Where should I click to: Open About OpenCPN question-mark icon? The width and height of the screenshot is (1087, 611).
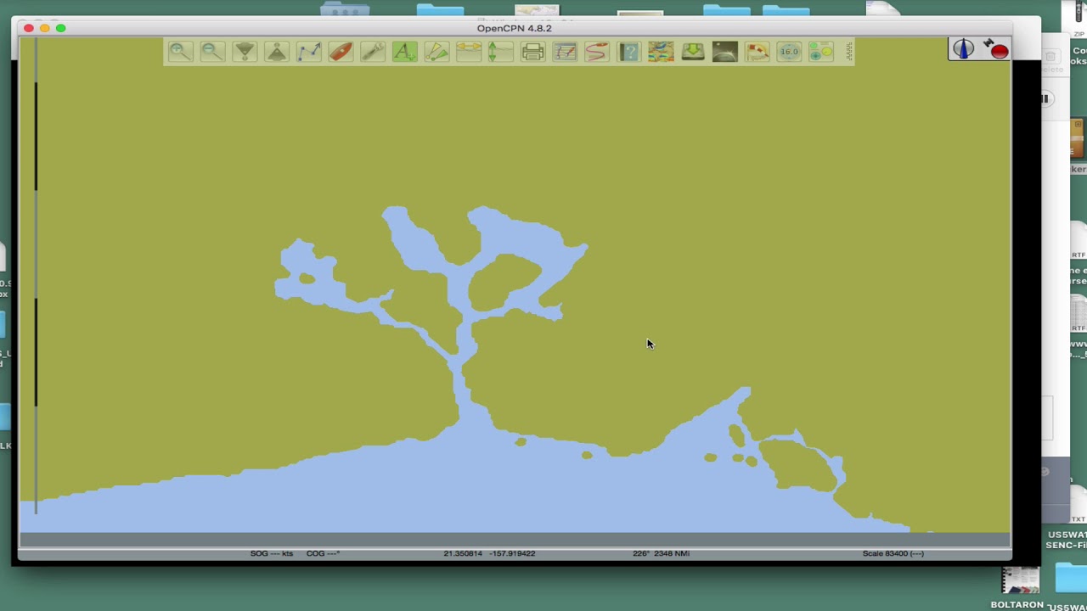(x=628, y=52)
